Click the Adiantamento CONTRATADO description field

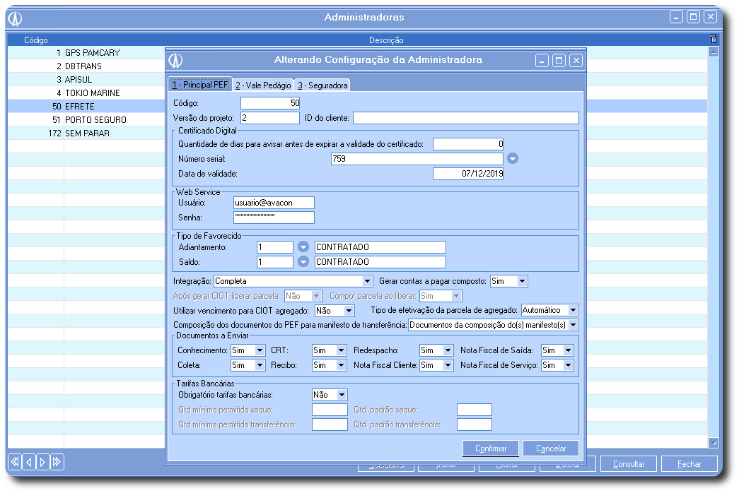point(380,247)
